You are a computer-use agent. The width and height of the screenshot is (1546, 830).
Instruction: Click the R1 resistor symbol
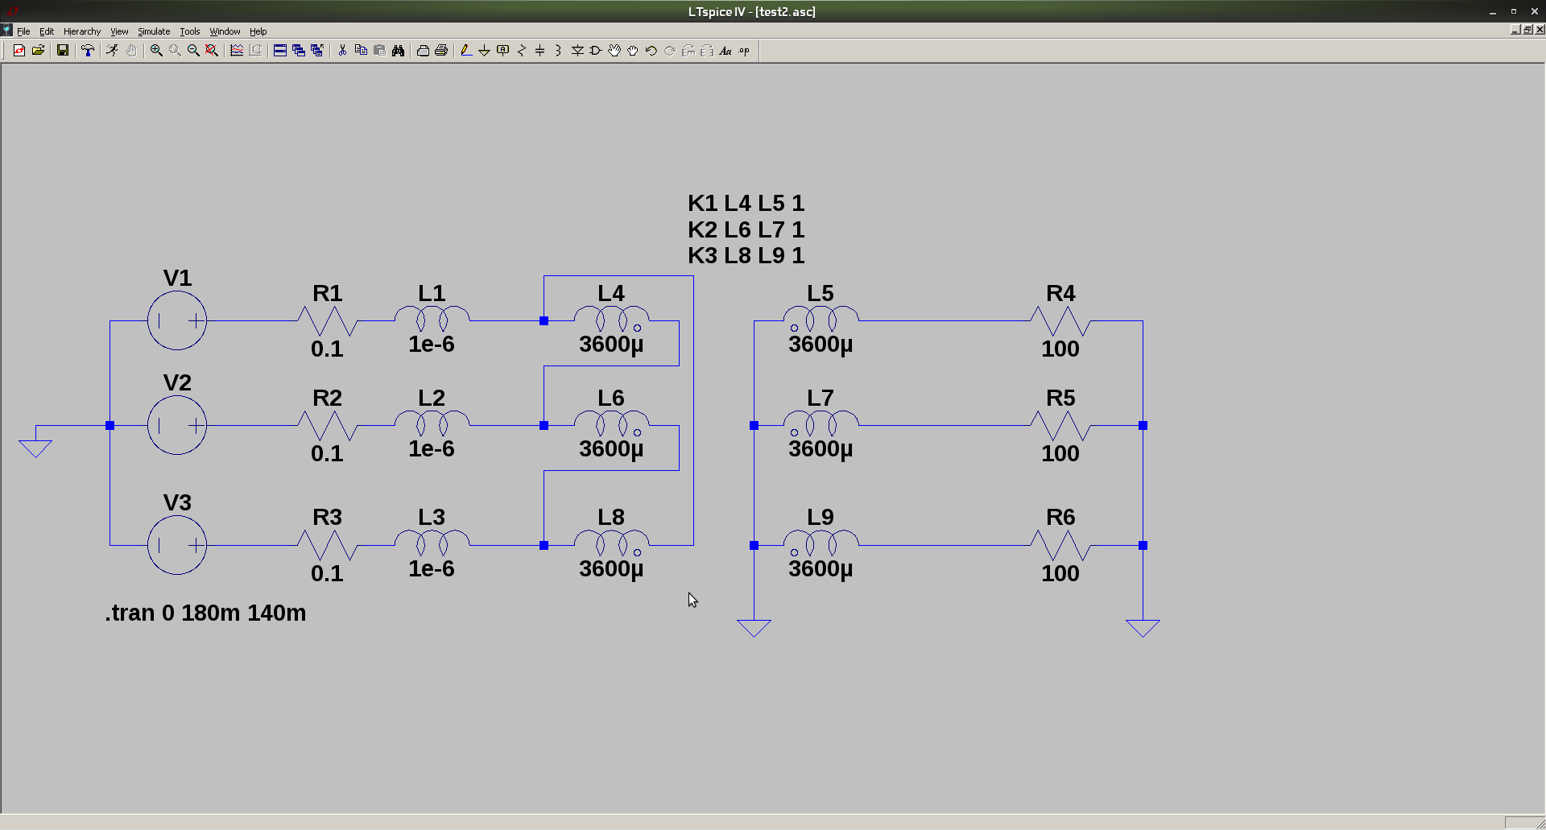327,320
